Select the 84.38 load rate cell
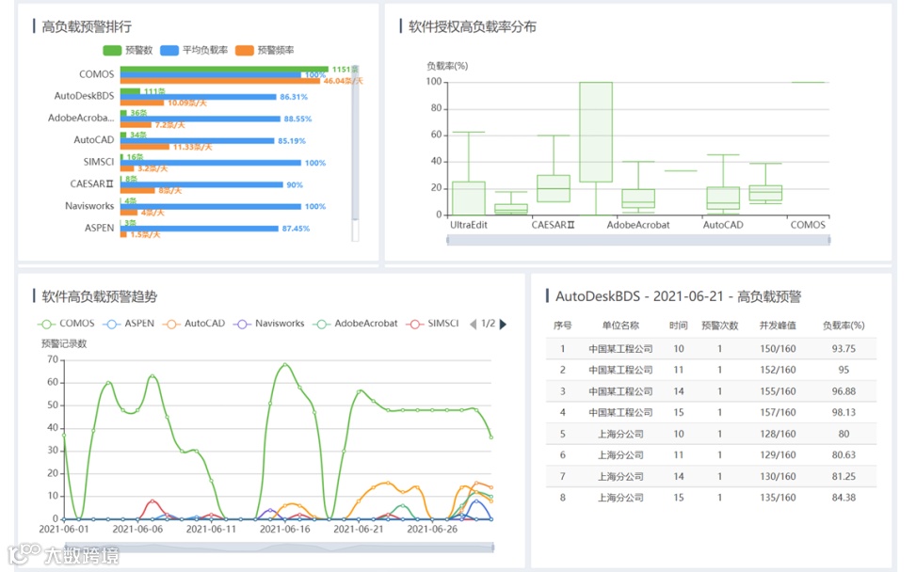Viewport: 916px width, 572px height. [844, 498]
